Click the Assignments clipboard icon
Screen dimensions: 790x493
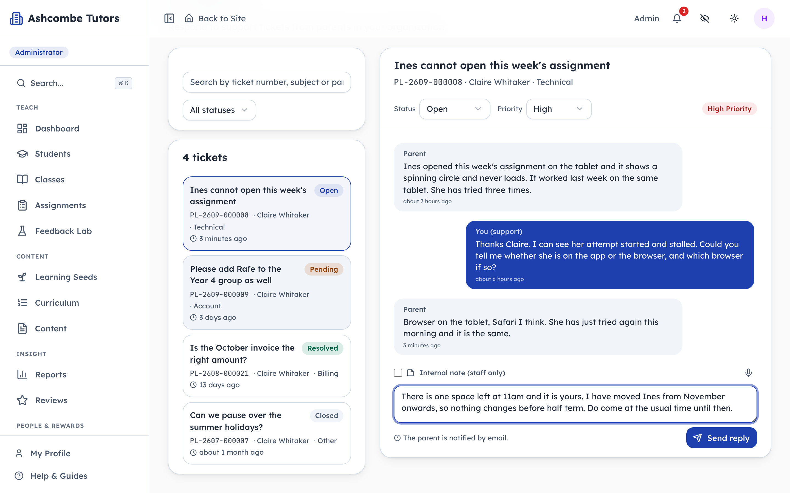(x=22, y=205)
